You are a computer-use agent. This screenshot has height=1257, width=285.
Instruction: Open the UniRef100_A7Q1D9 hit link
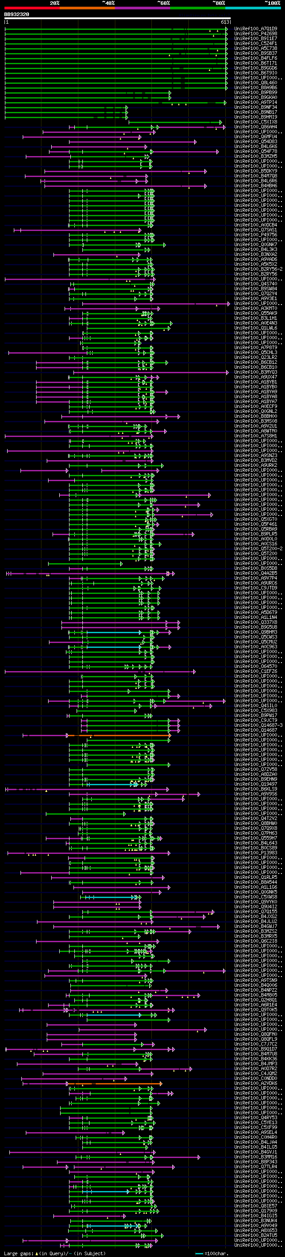tap(256, 29)
